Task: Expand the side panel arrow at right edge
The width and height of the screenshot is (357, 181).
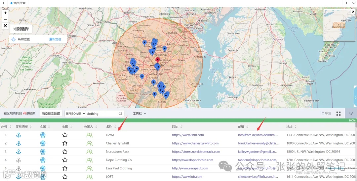Action: point(355,98)
